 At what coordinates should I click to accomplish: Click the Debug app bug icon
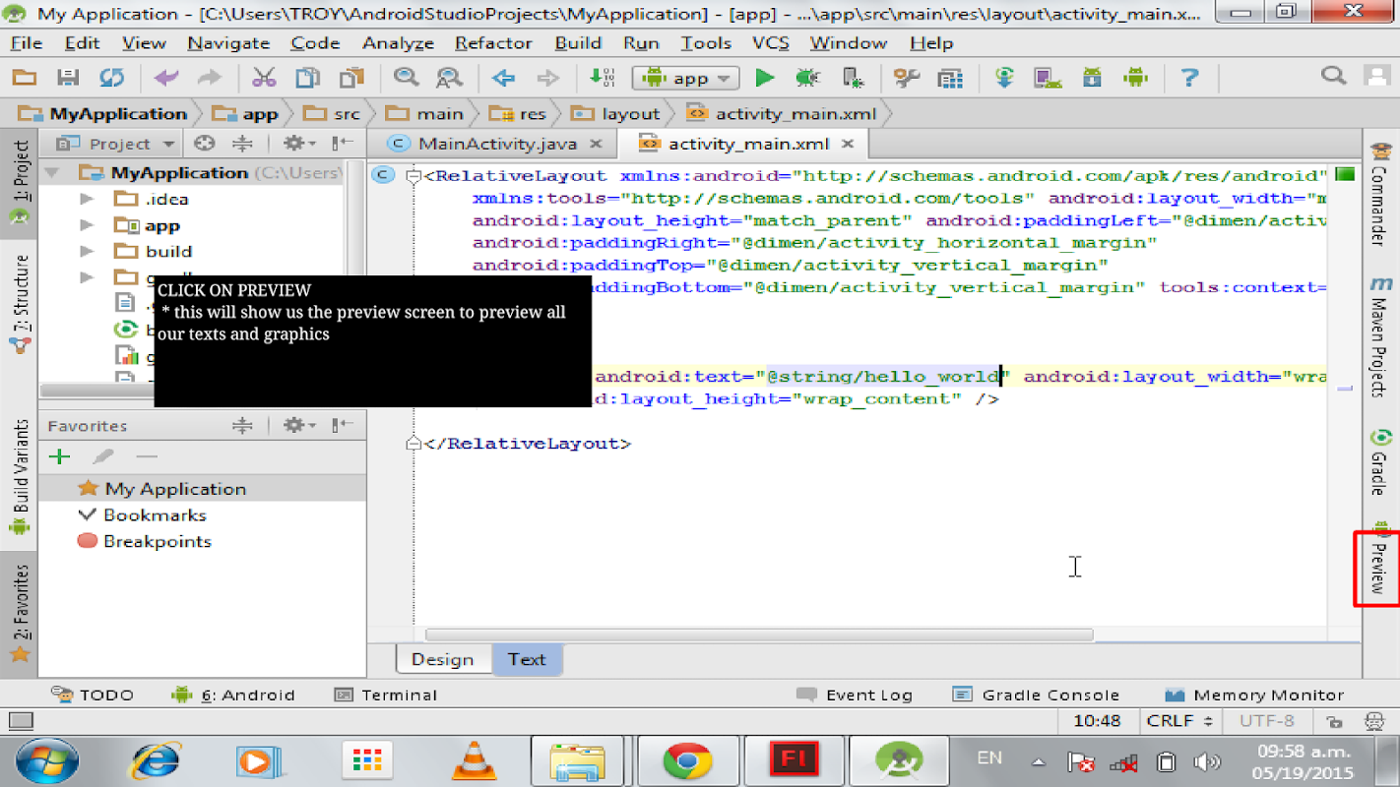pos(807,78)
